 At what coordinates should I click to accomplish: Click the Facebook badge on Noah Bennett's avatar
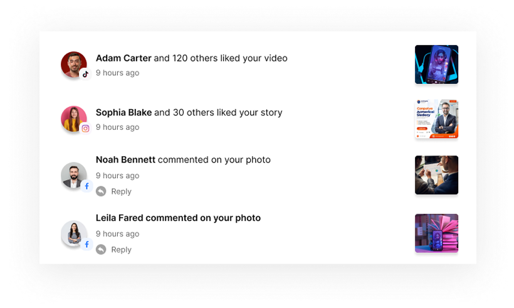(87, 186)
